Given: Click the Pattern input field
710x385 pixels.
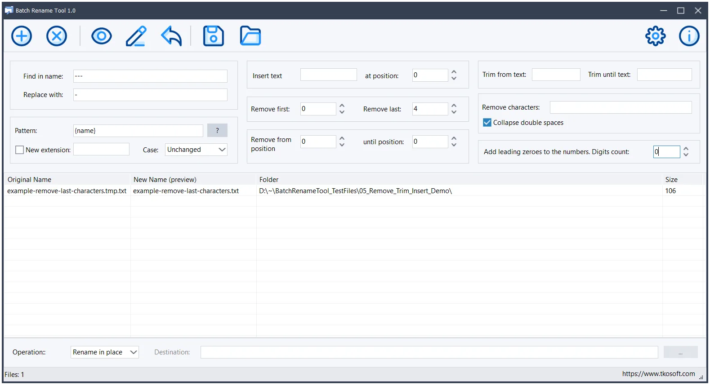Looking at the screenshot, I should click(138, 131).
